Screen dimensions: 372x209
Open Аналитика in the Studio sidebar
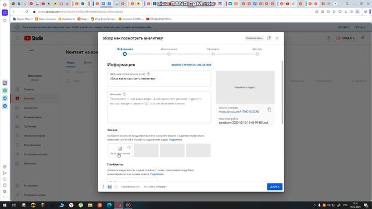(x=35, y=108)
